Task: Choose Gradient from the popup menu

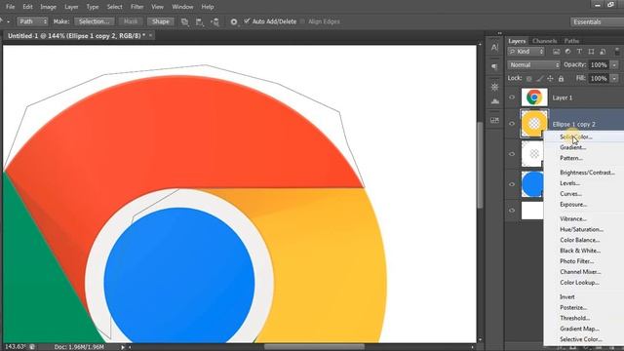Action: coord(572,147)
